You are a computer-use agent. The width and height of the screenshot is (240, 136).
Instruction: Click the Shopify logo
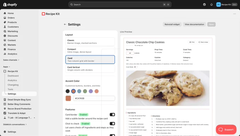(x=10, y=5)
